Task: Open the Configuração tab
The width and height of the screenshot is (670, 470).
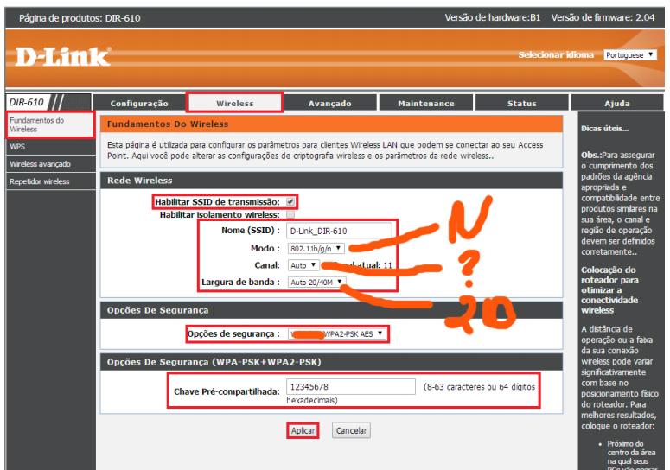Action: (139, 104)
